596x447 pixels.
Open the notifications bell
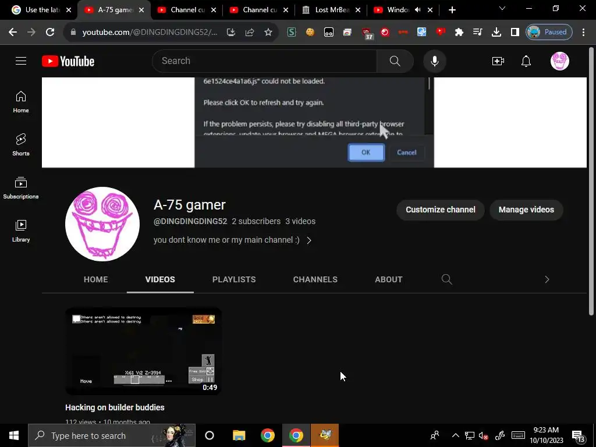(526, 61)
